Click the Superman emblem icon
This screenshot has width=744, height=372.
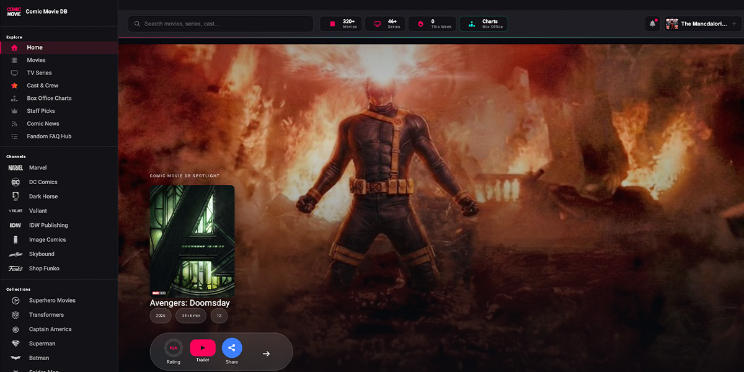coord(15,343)
